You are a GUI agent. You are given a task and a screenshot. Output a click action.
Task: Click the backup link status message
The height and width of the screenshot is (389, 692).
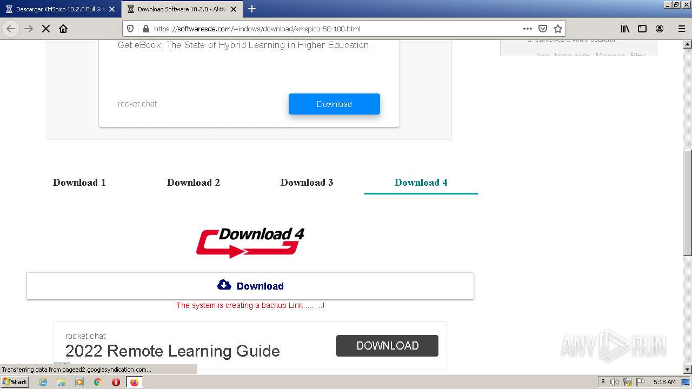pos(250,305)
